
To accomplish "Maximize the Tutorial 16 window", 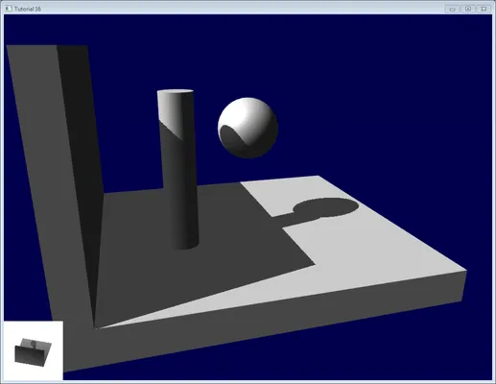I will pos(468,9).
